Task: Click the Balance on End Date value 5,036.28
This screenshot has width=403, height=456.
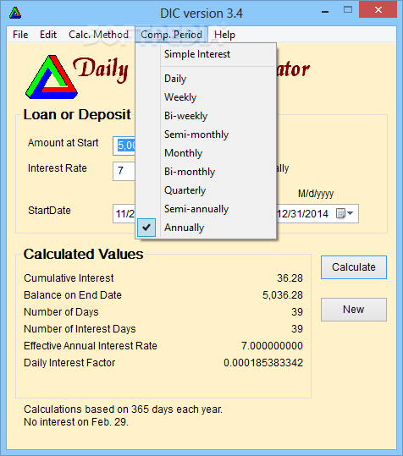Action: pyautogui.click(x=283, y=295)
